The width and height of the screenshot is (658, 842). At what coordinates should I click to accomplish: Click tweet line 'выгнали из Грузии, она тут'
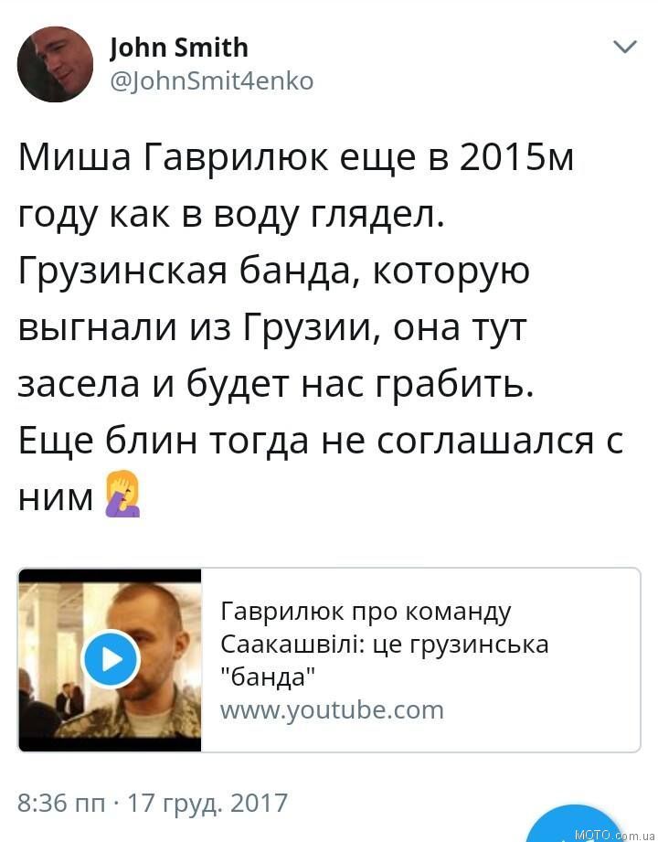click(272, 327)
